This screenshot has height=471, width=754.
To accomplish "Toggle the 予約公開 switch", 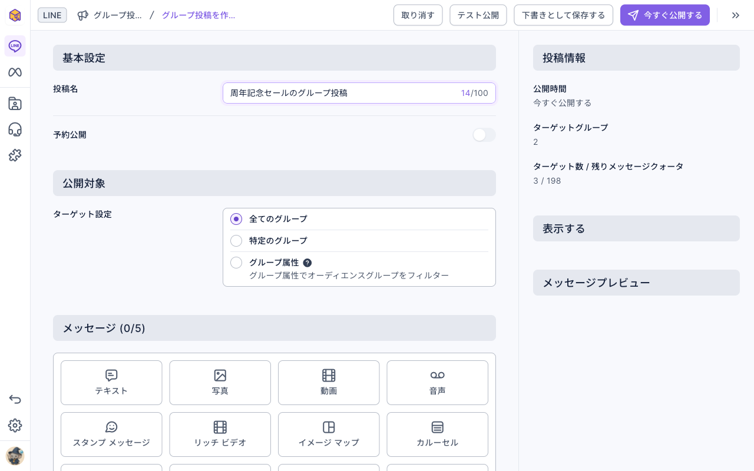I will [484, 135].
